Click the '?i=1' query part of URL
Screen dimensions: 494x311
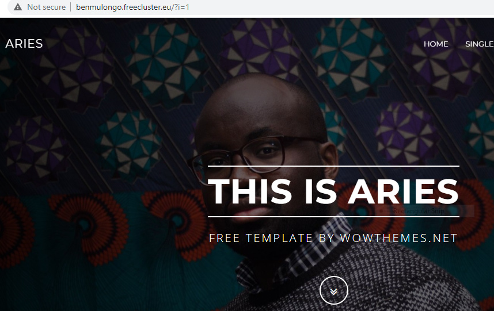tap(181, 7)
